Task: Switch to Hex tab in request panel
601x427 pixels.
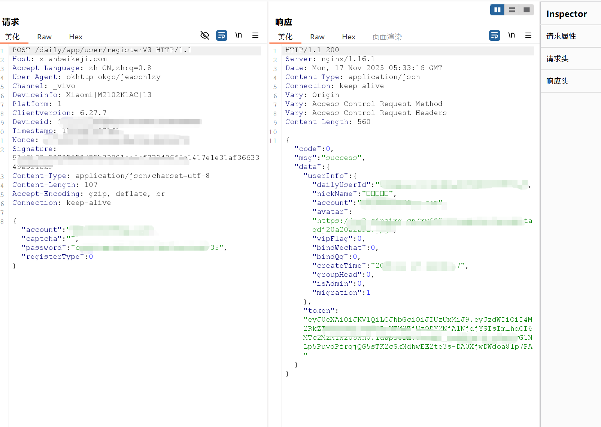Action: click(x=76, y=37)
